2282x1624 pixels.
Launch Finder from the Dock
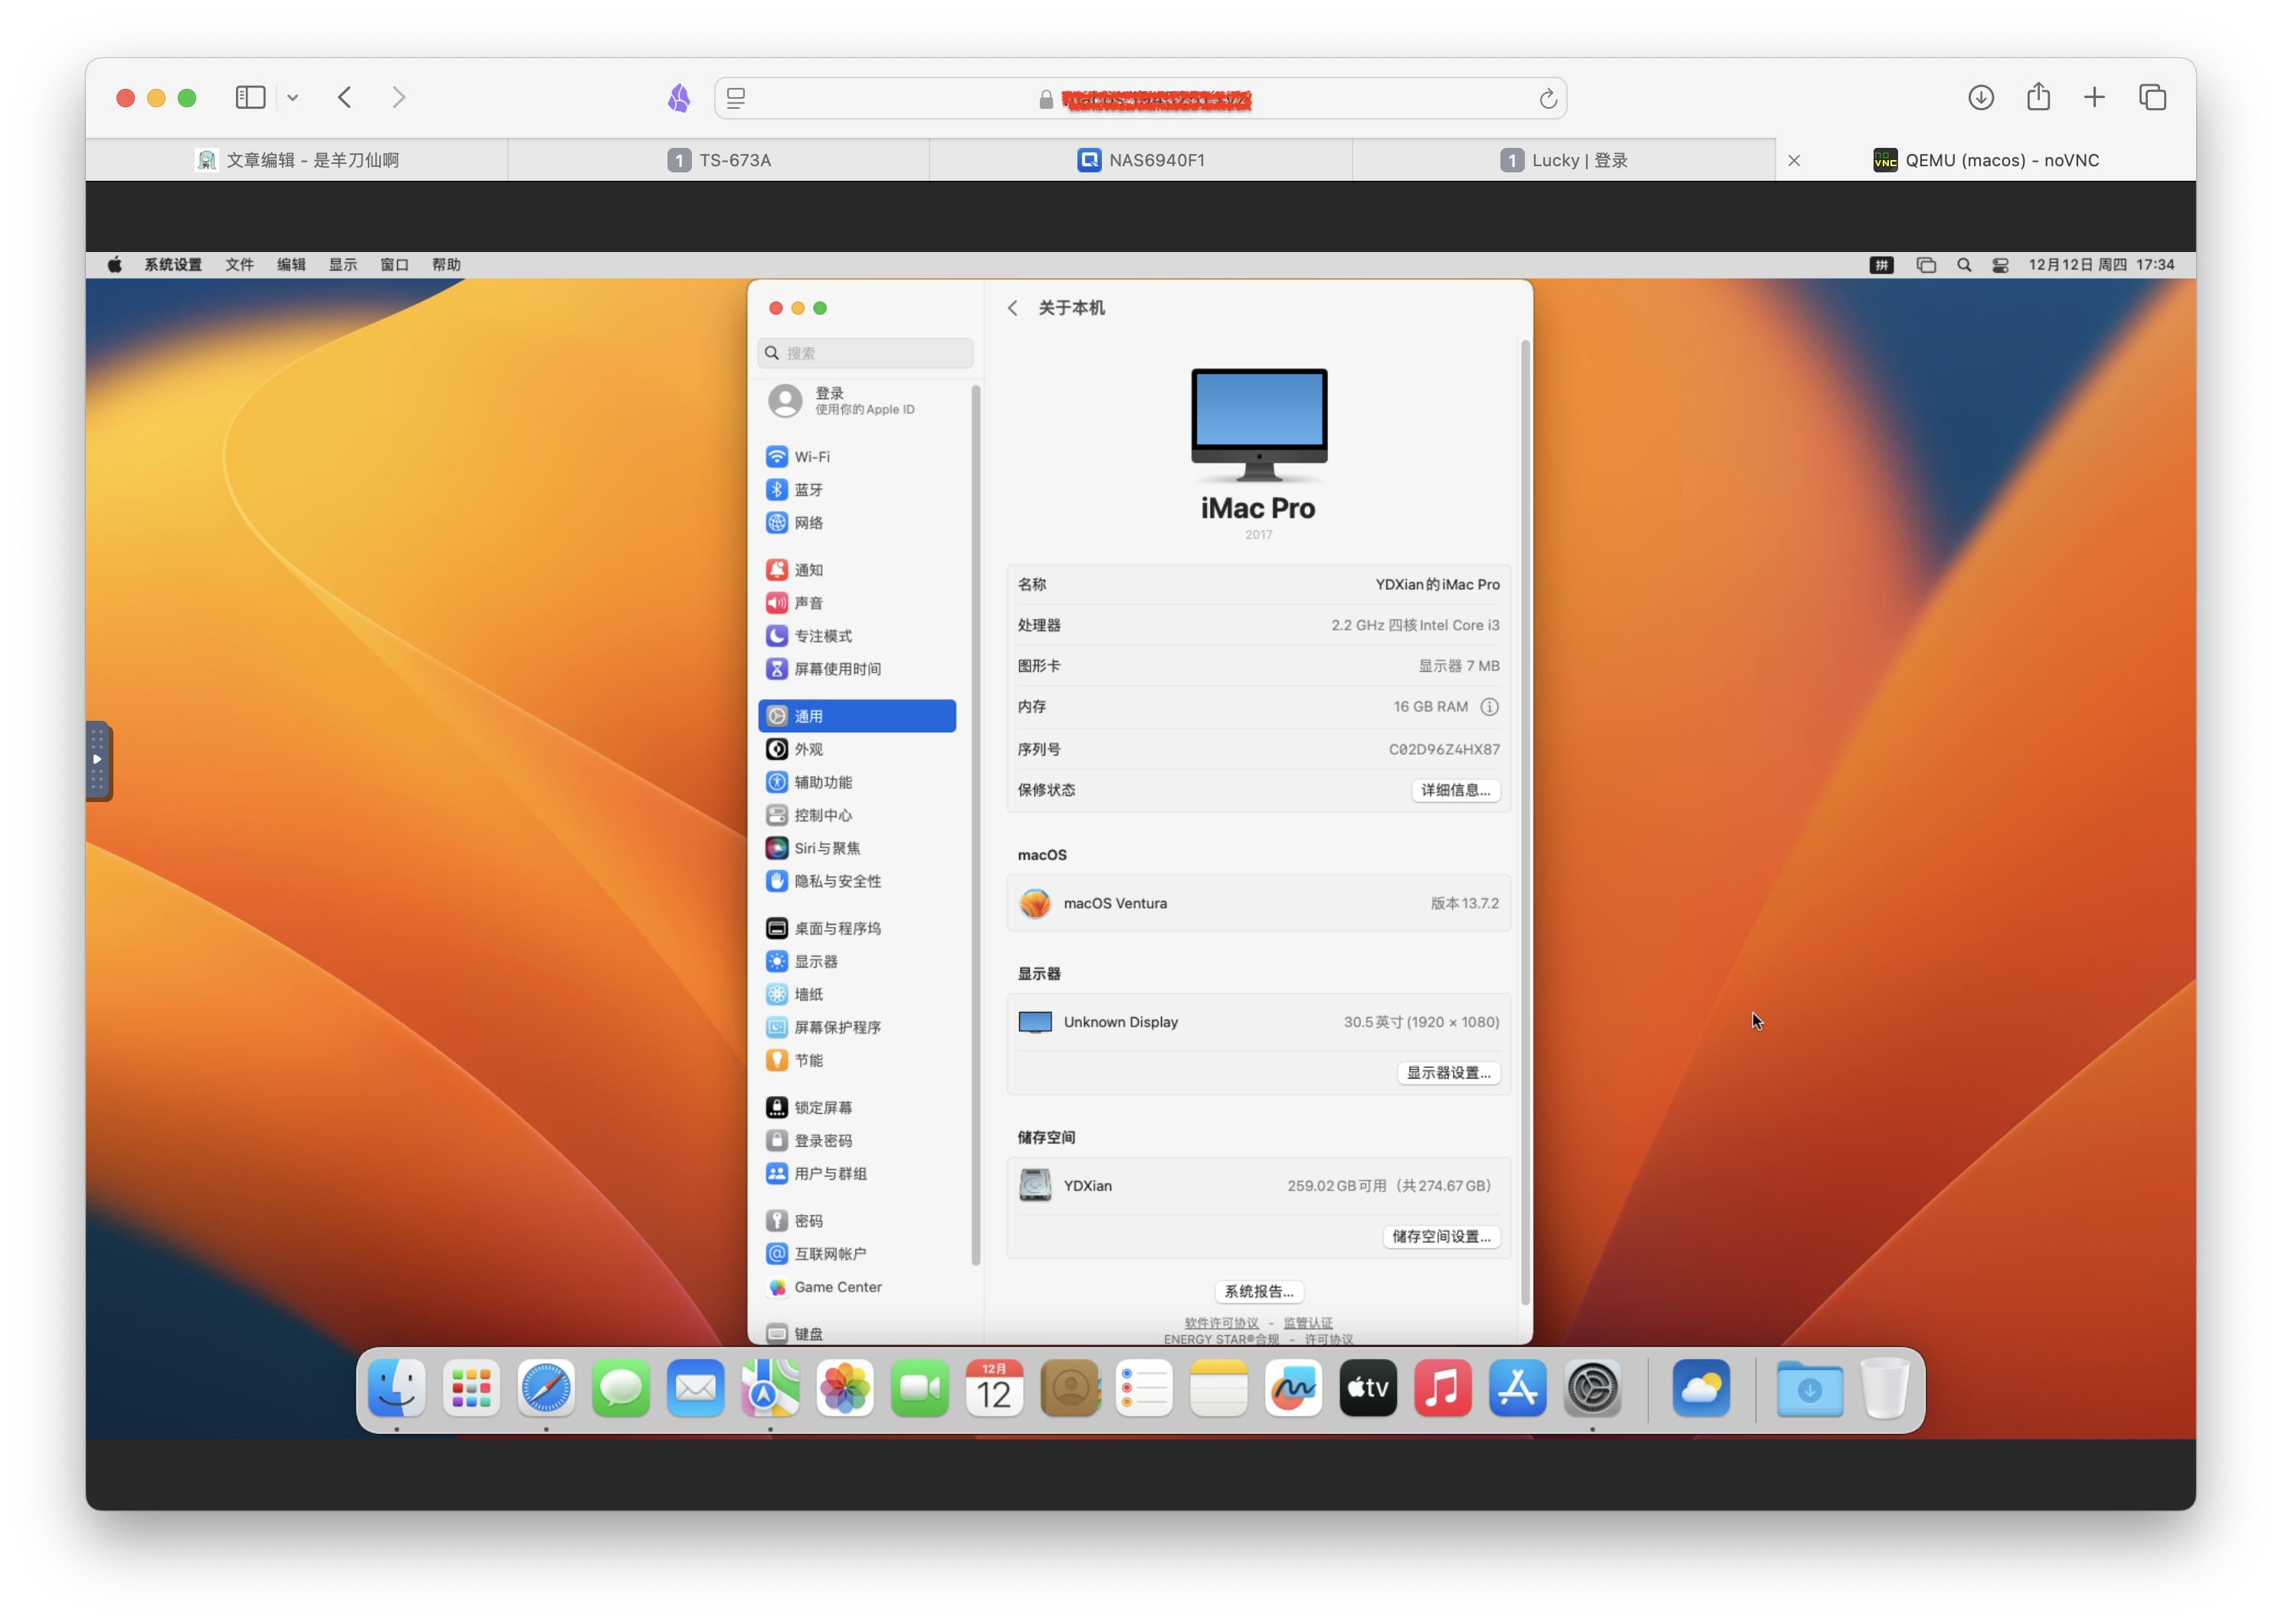click(396, 1388)
